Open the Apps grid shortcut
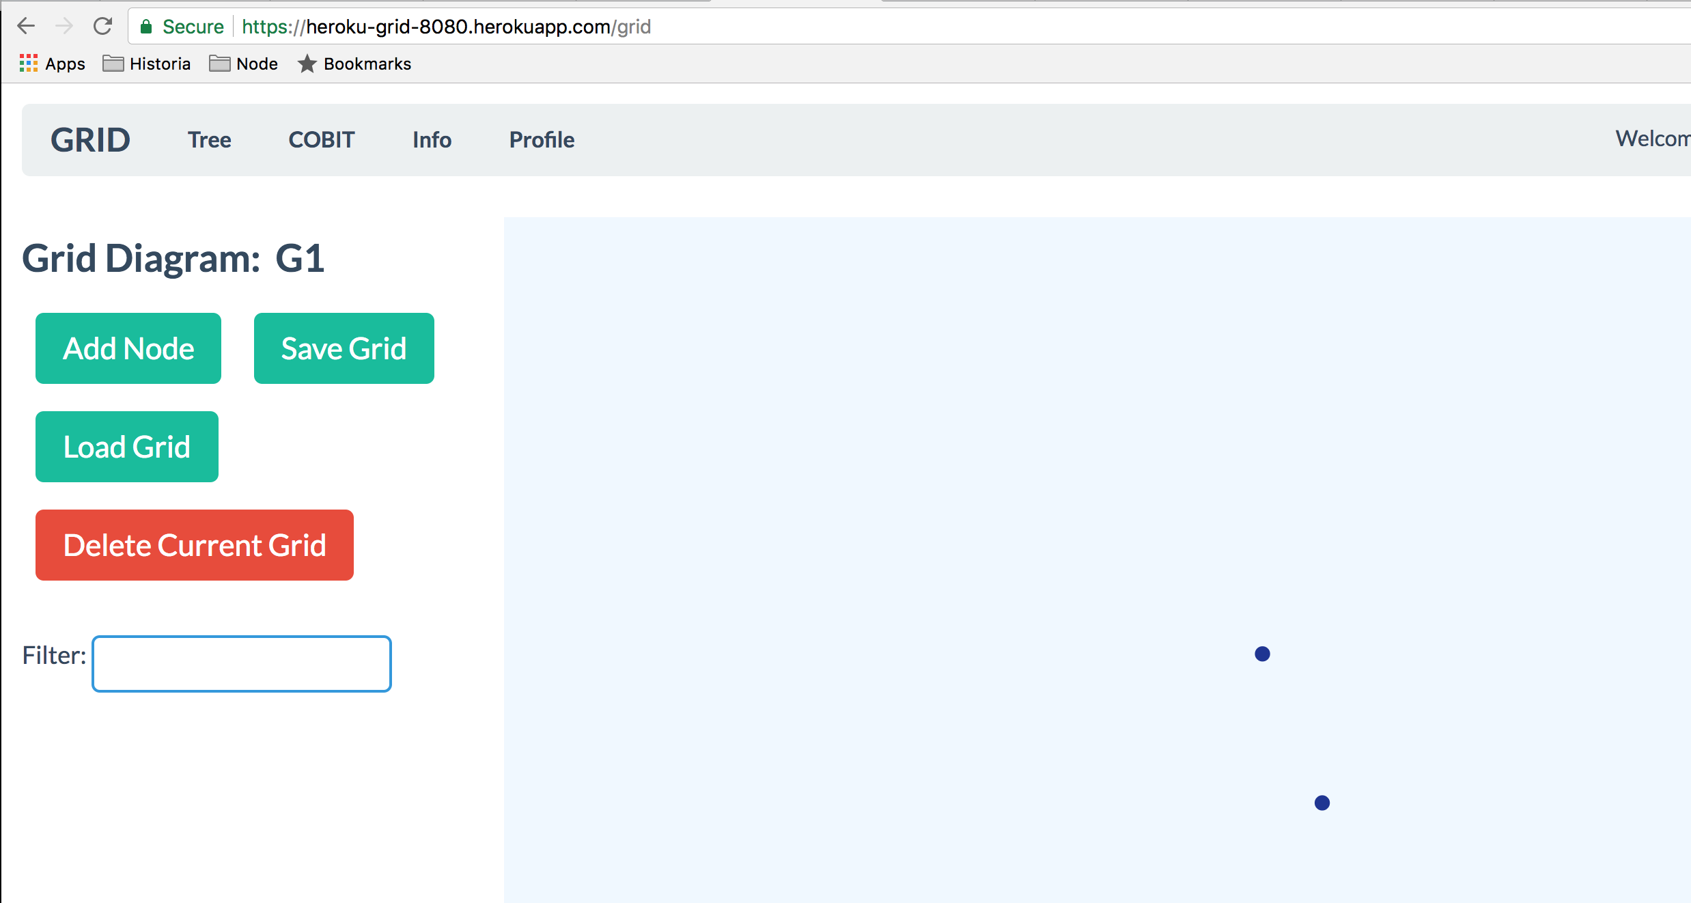Image resolution: width=1691 pixels, height=903 pixels. pos(52,64)
